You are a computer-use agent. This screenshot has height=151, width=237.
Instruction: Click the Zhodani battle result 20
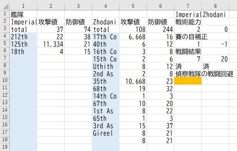pos(215,59)
